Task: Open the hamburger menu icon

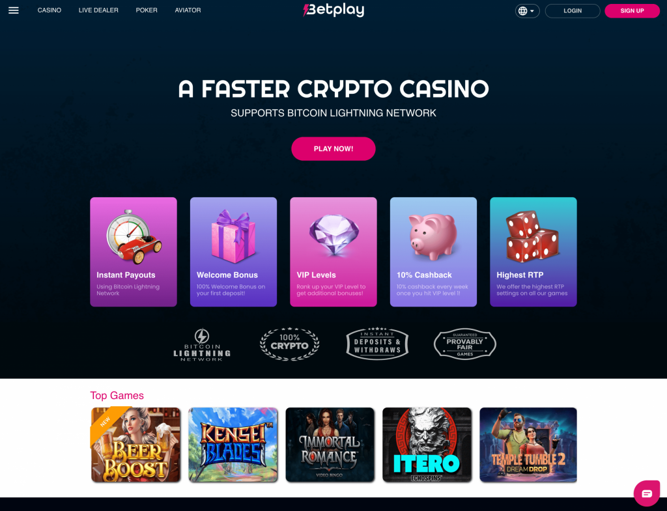Action: 14,10
